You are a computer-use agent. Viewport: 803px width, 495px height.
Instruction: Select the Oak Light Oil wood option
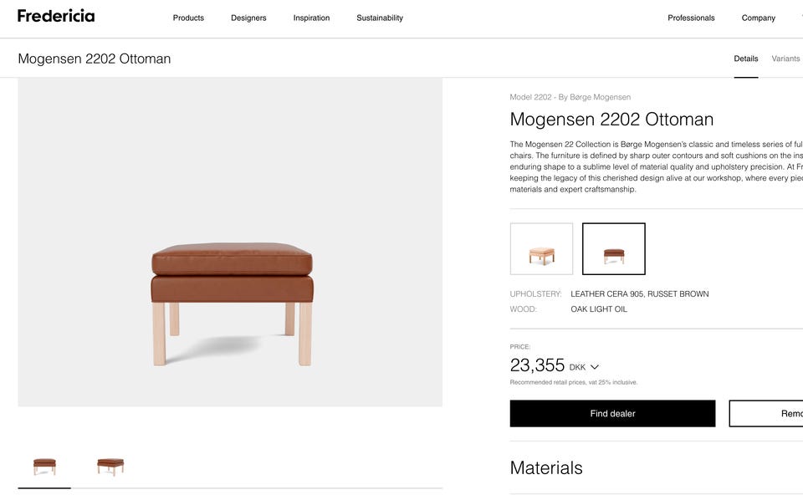coord(599,309)
